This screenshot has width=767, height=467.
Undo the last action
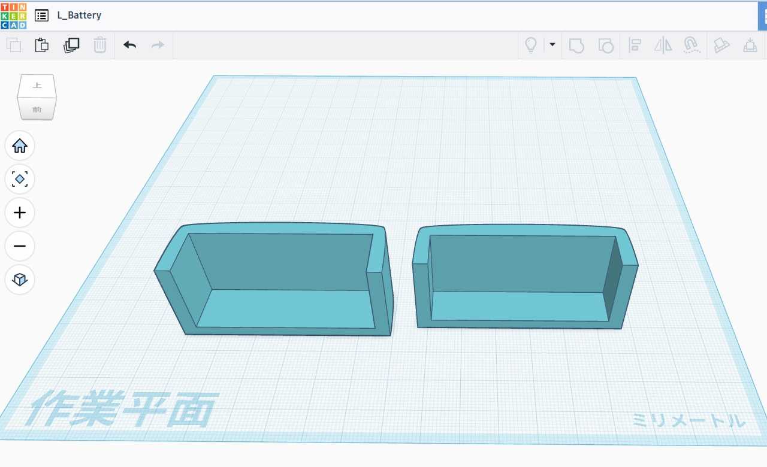tap(129, 45)
